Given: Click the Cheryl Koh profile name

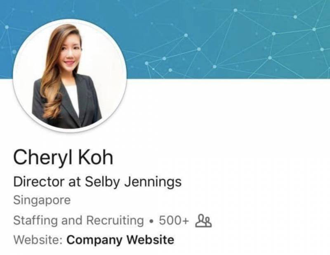Looking at the screenshot, I should coord(64,158).
